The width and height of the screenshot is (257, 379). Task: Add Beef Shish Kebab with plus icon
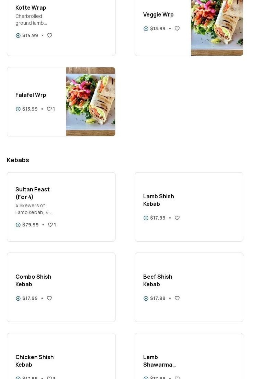(x=146, y=298)
